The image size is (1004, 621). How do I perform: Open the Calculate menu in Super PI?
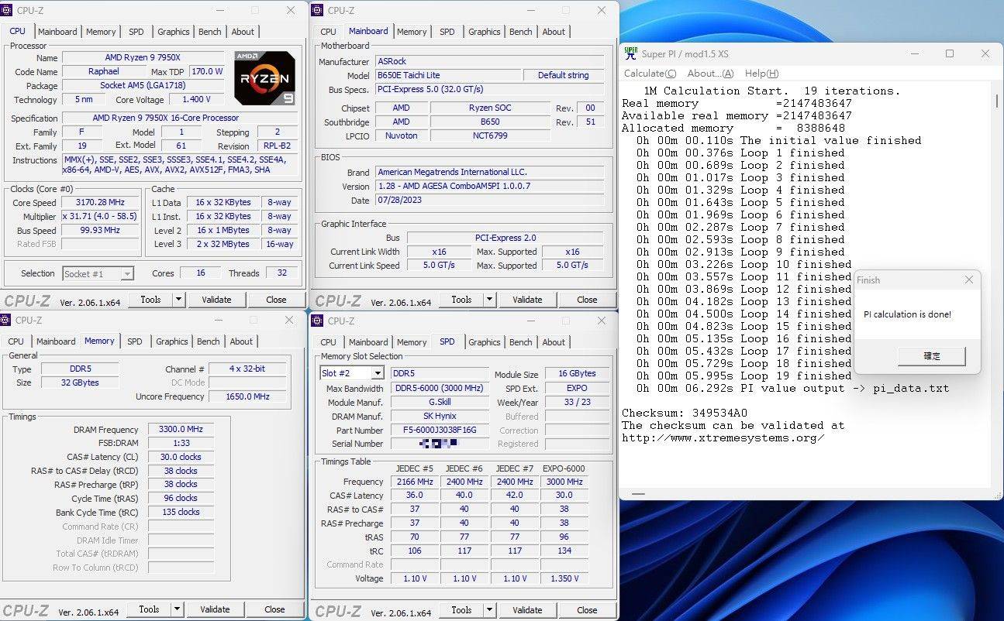(x=650, y=73)
